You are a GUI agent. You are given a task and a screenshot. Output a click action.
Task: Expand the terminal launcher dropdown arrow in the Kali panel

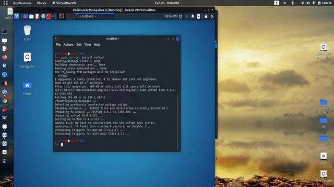53,16
